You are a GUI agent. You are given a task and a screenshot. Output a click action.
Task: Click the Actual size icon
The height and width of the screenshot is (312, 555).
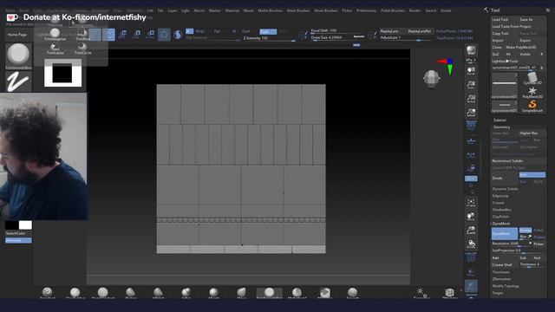coord(471,98)
